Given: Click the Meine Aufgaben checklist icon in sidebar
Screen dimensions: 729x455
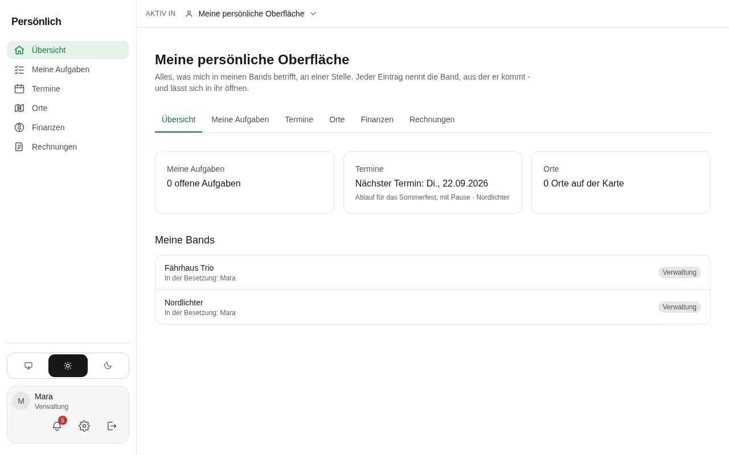Looking at the screenshot, I should coord(19,69).
